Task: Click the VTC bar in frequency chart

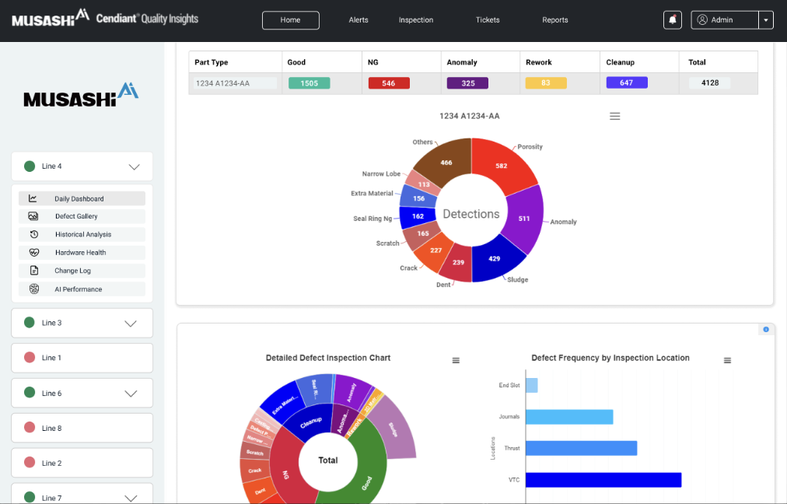Action: (603, 480)
